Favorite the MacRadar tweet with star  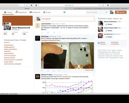[59, 71]
